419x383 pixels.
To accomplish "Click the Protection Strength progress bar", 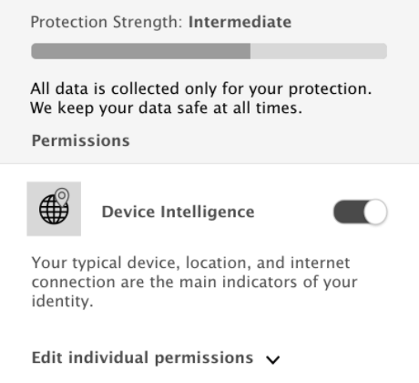I will pos(209,51).
